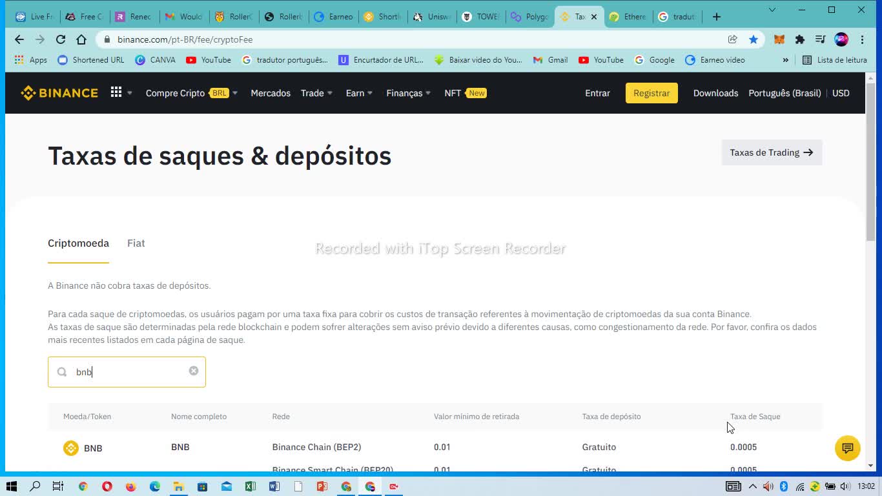The width and height of the screenshot is (882, 496).
Task: Show more bookmarks chevron
Action: click(x=786, y=60)
